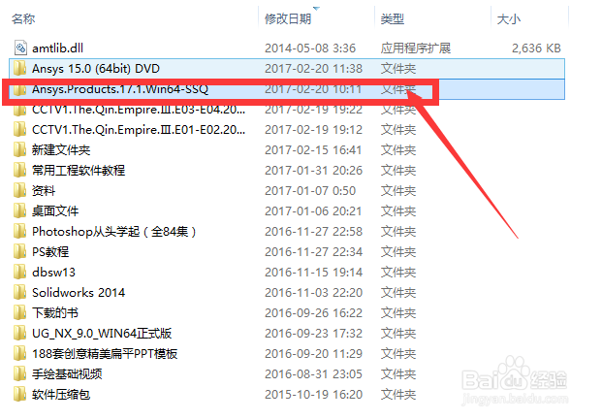This screenshot has height=420, width=602.
Task: Click the date 2017-02-20 11:38
Action: pos(313,69)
